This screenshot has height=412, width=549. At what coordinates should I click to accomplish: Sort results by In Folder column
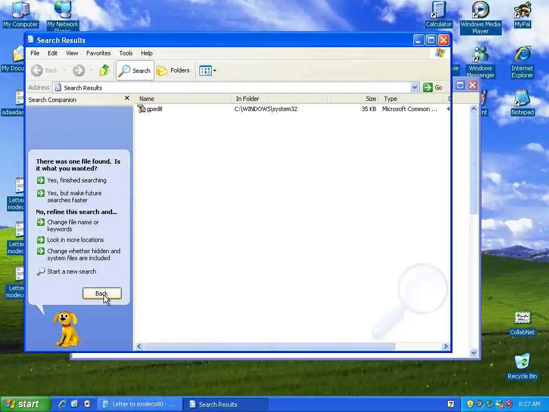[279, 99]
